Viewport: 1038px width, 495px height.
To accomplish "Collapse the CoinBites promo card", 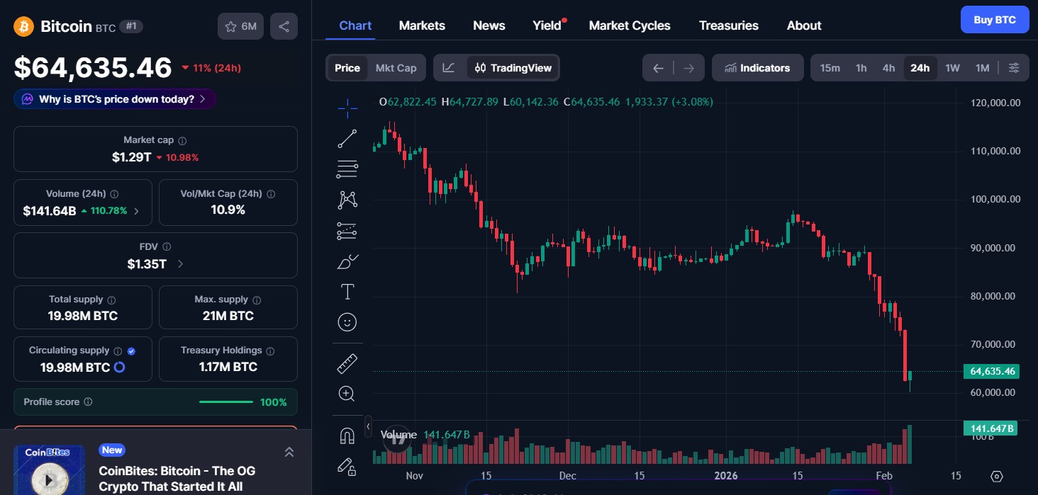I will 289,451.
